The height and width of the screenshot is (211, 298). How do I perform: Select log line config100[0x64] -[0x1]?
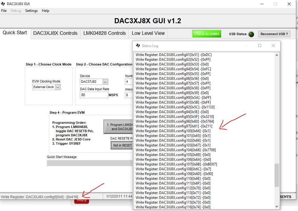tap(173, 131)
